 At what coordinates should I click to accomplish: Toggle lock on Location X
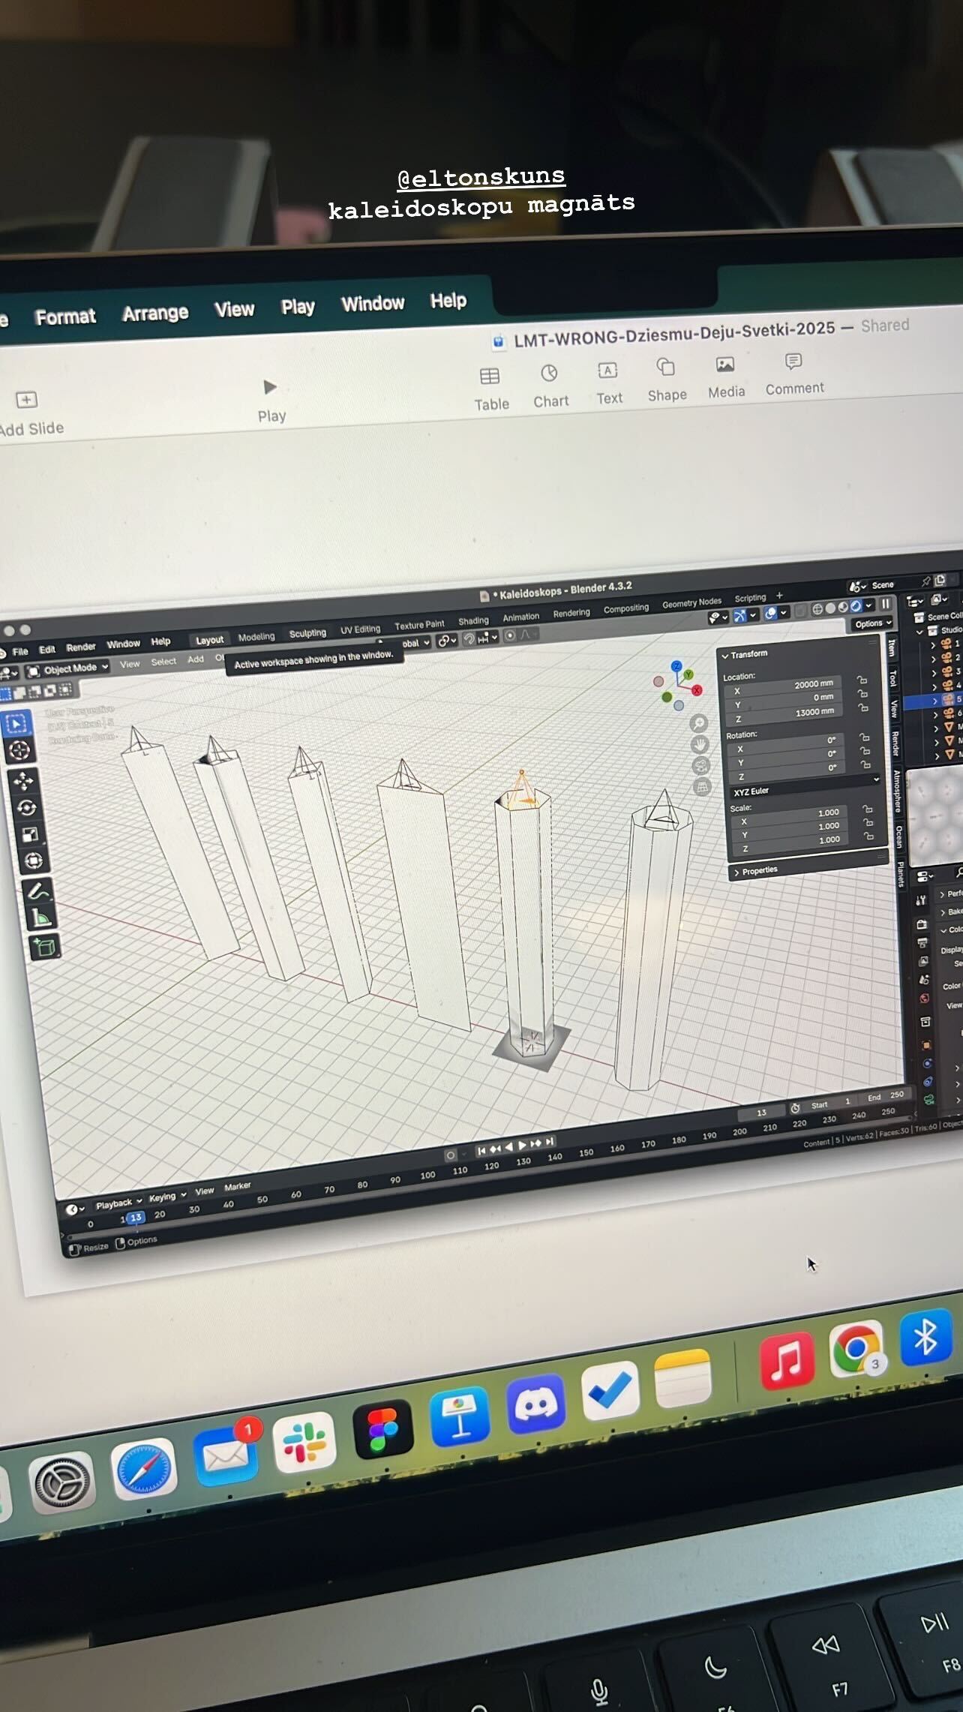(862, 680)
